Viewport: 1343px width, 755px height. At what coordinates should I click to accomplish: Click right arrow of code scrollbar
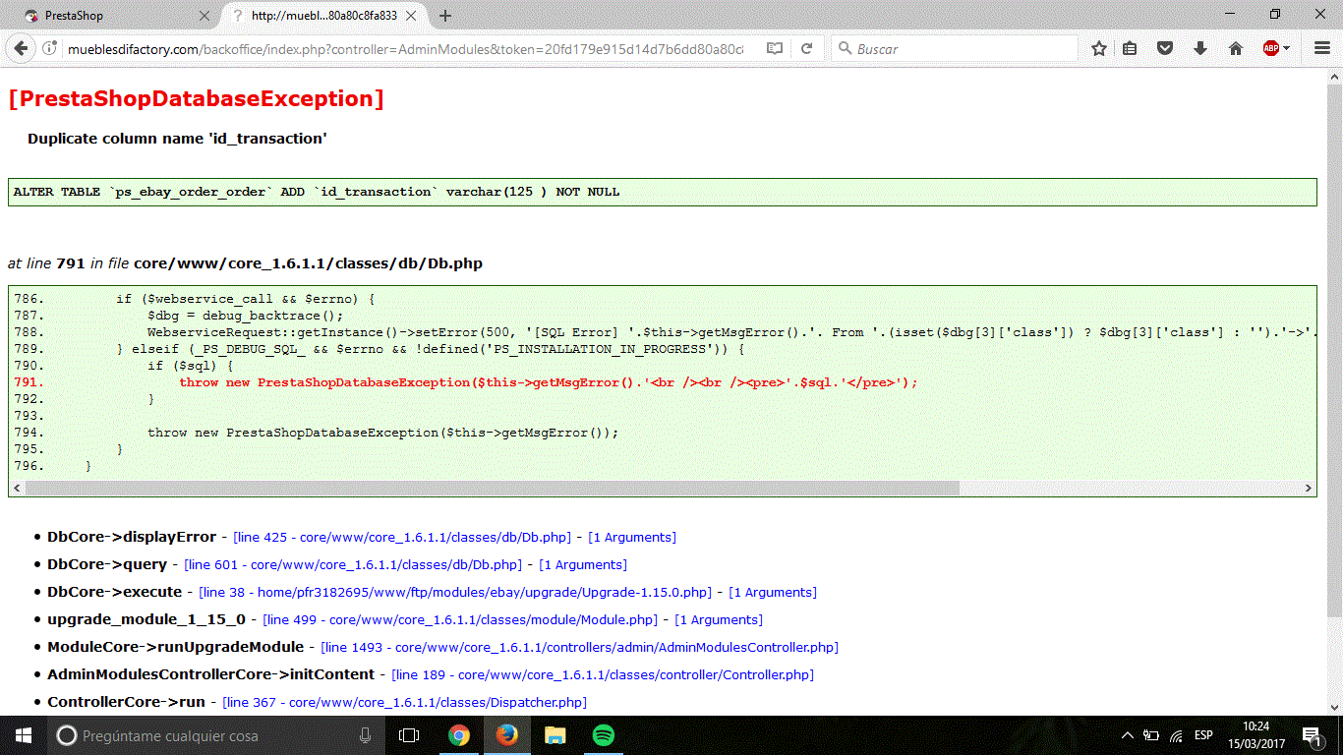[1309, 488]
